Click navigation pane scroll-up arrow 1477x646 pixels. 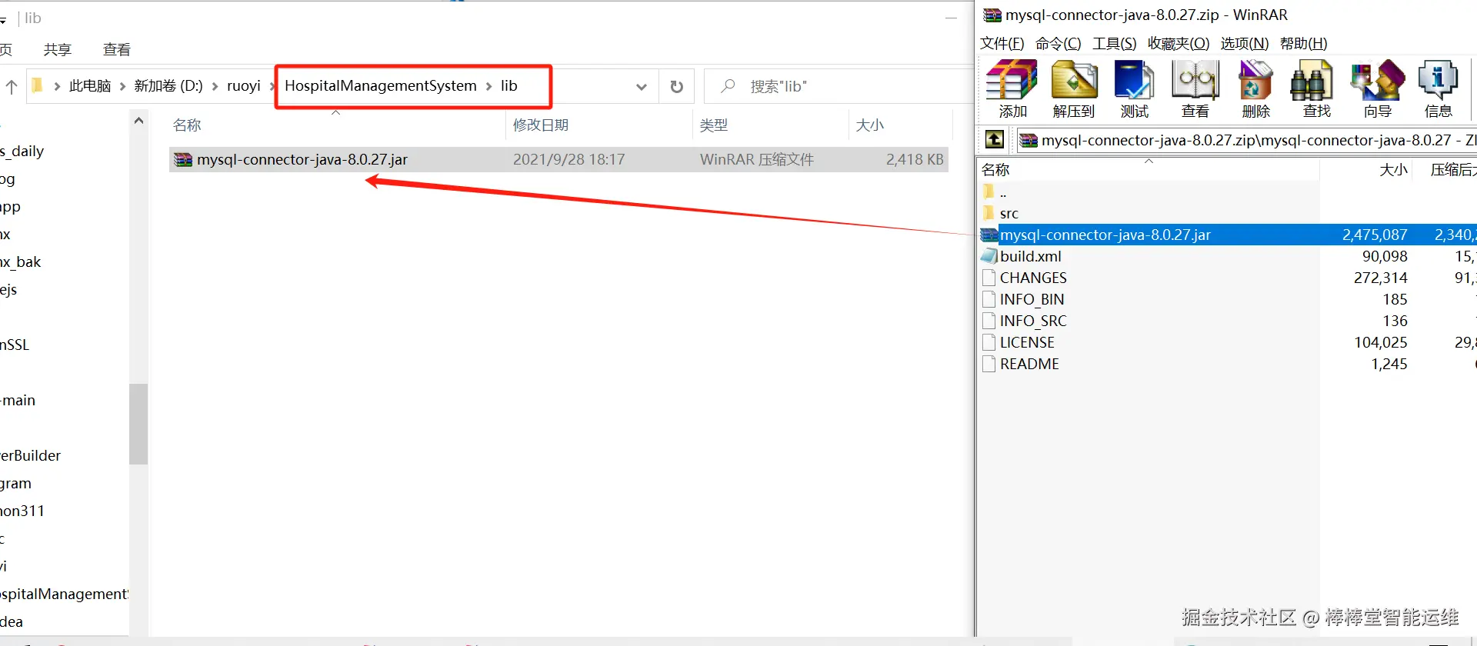click(x=138, y=121)
